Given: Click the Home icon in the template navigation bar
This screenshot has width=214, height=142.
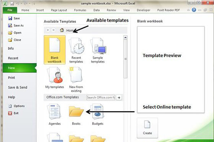Looking at the screenshot, I should (x=62, y=30).
